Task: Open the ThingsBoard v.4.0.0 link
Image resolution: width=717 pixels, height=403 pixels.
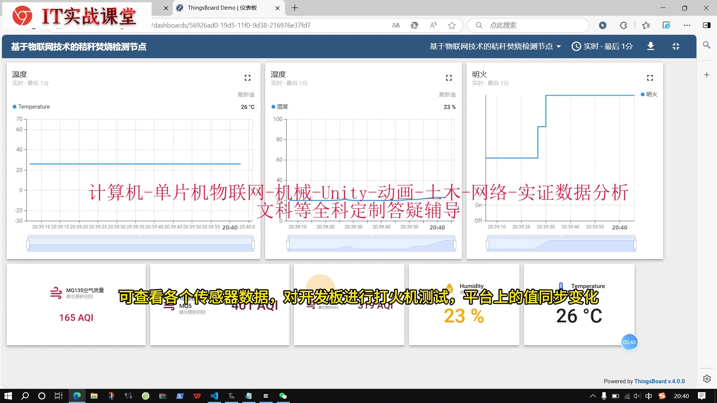Action: coord(659,381)
